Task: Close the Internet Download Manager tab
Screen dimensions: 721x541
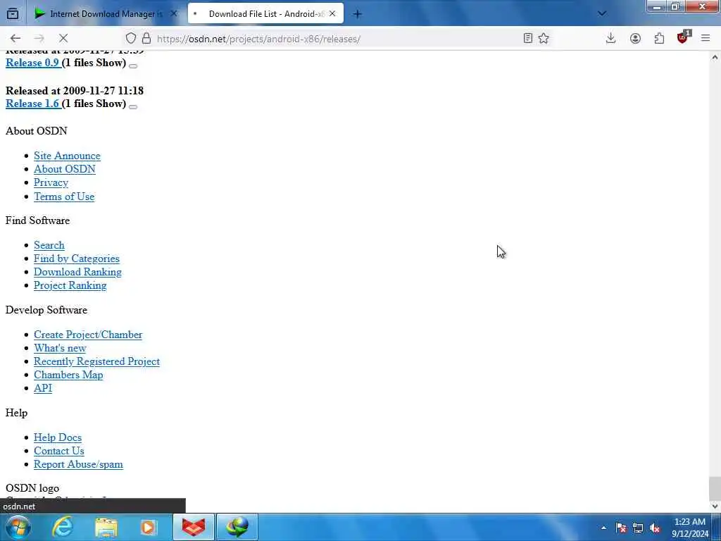Action: 174,14
